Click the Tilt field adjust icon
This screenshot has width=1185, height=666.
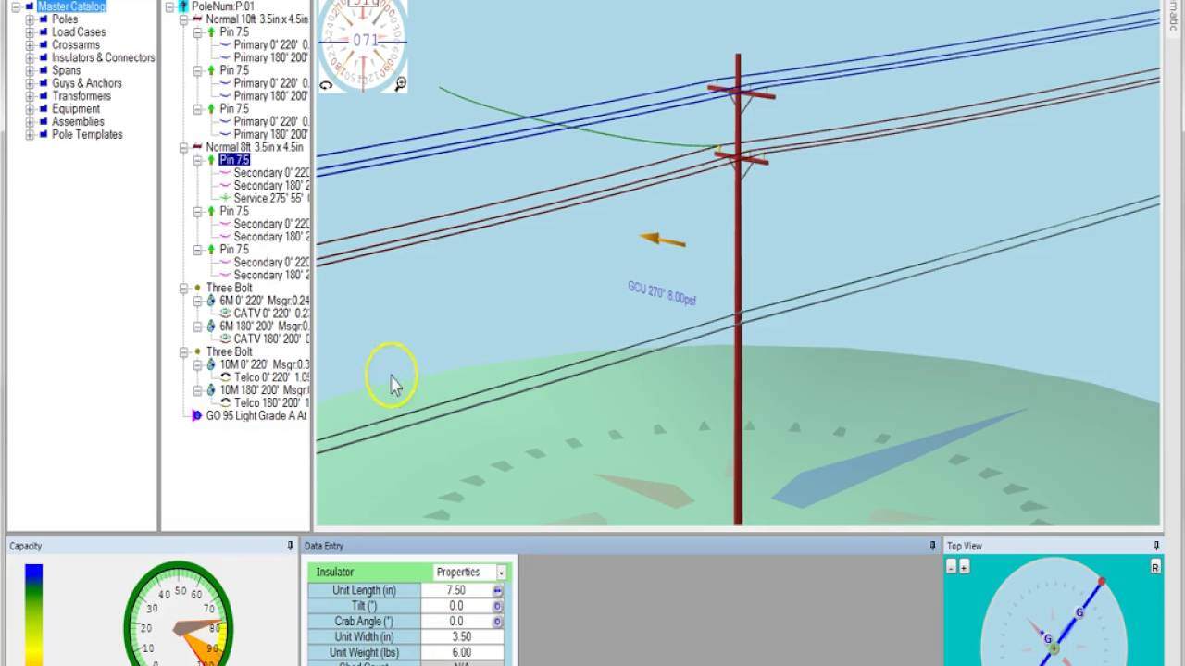[x=497, y=606]
